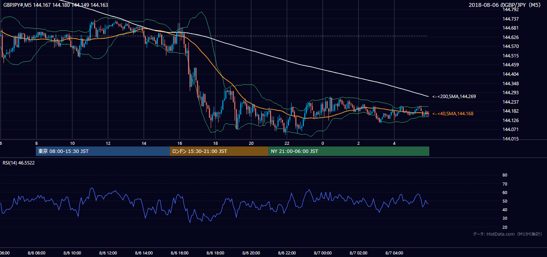Click bottom time axis label 8/7 02:00

(359, 253)
